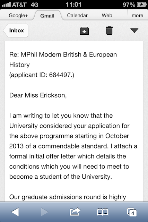Screen dimensions: 148x222
Task: Archive this email with the archive icon
Action: click(84, 31)
